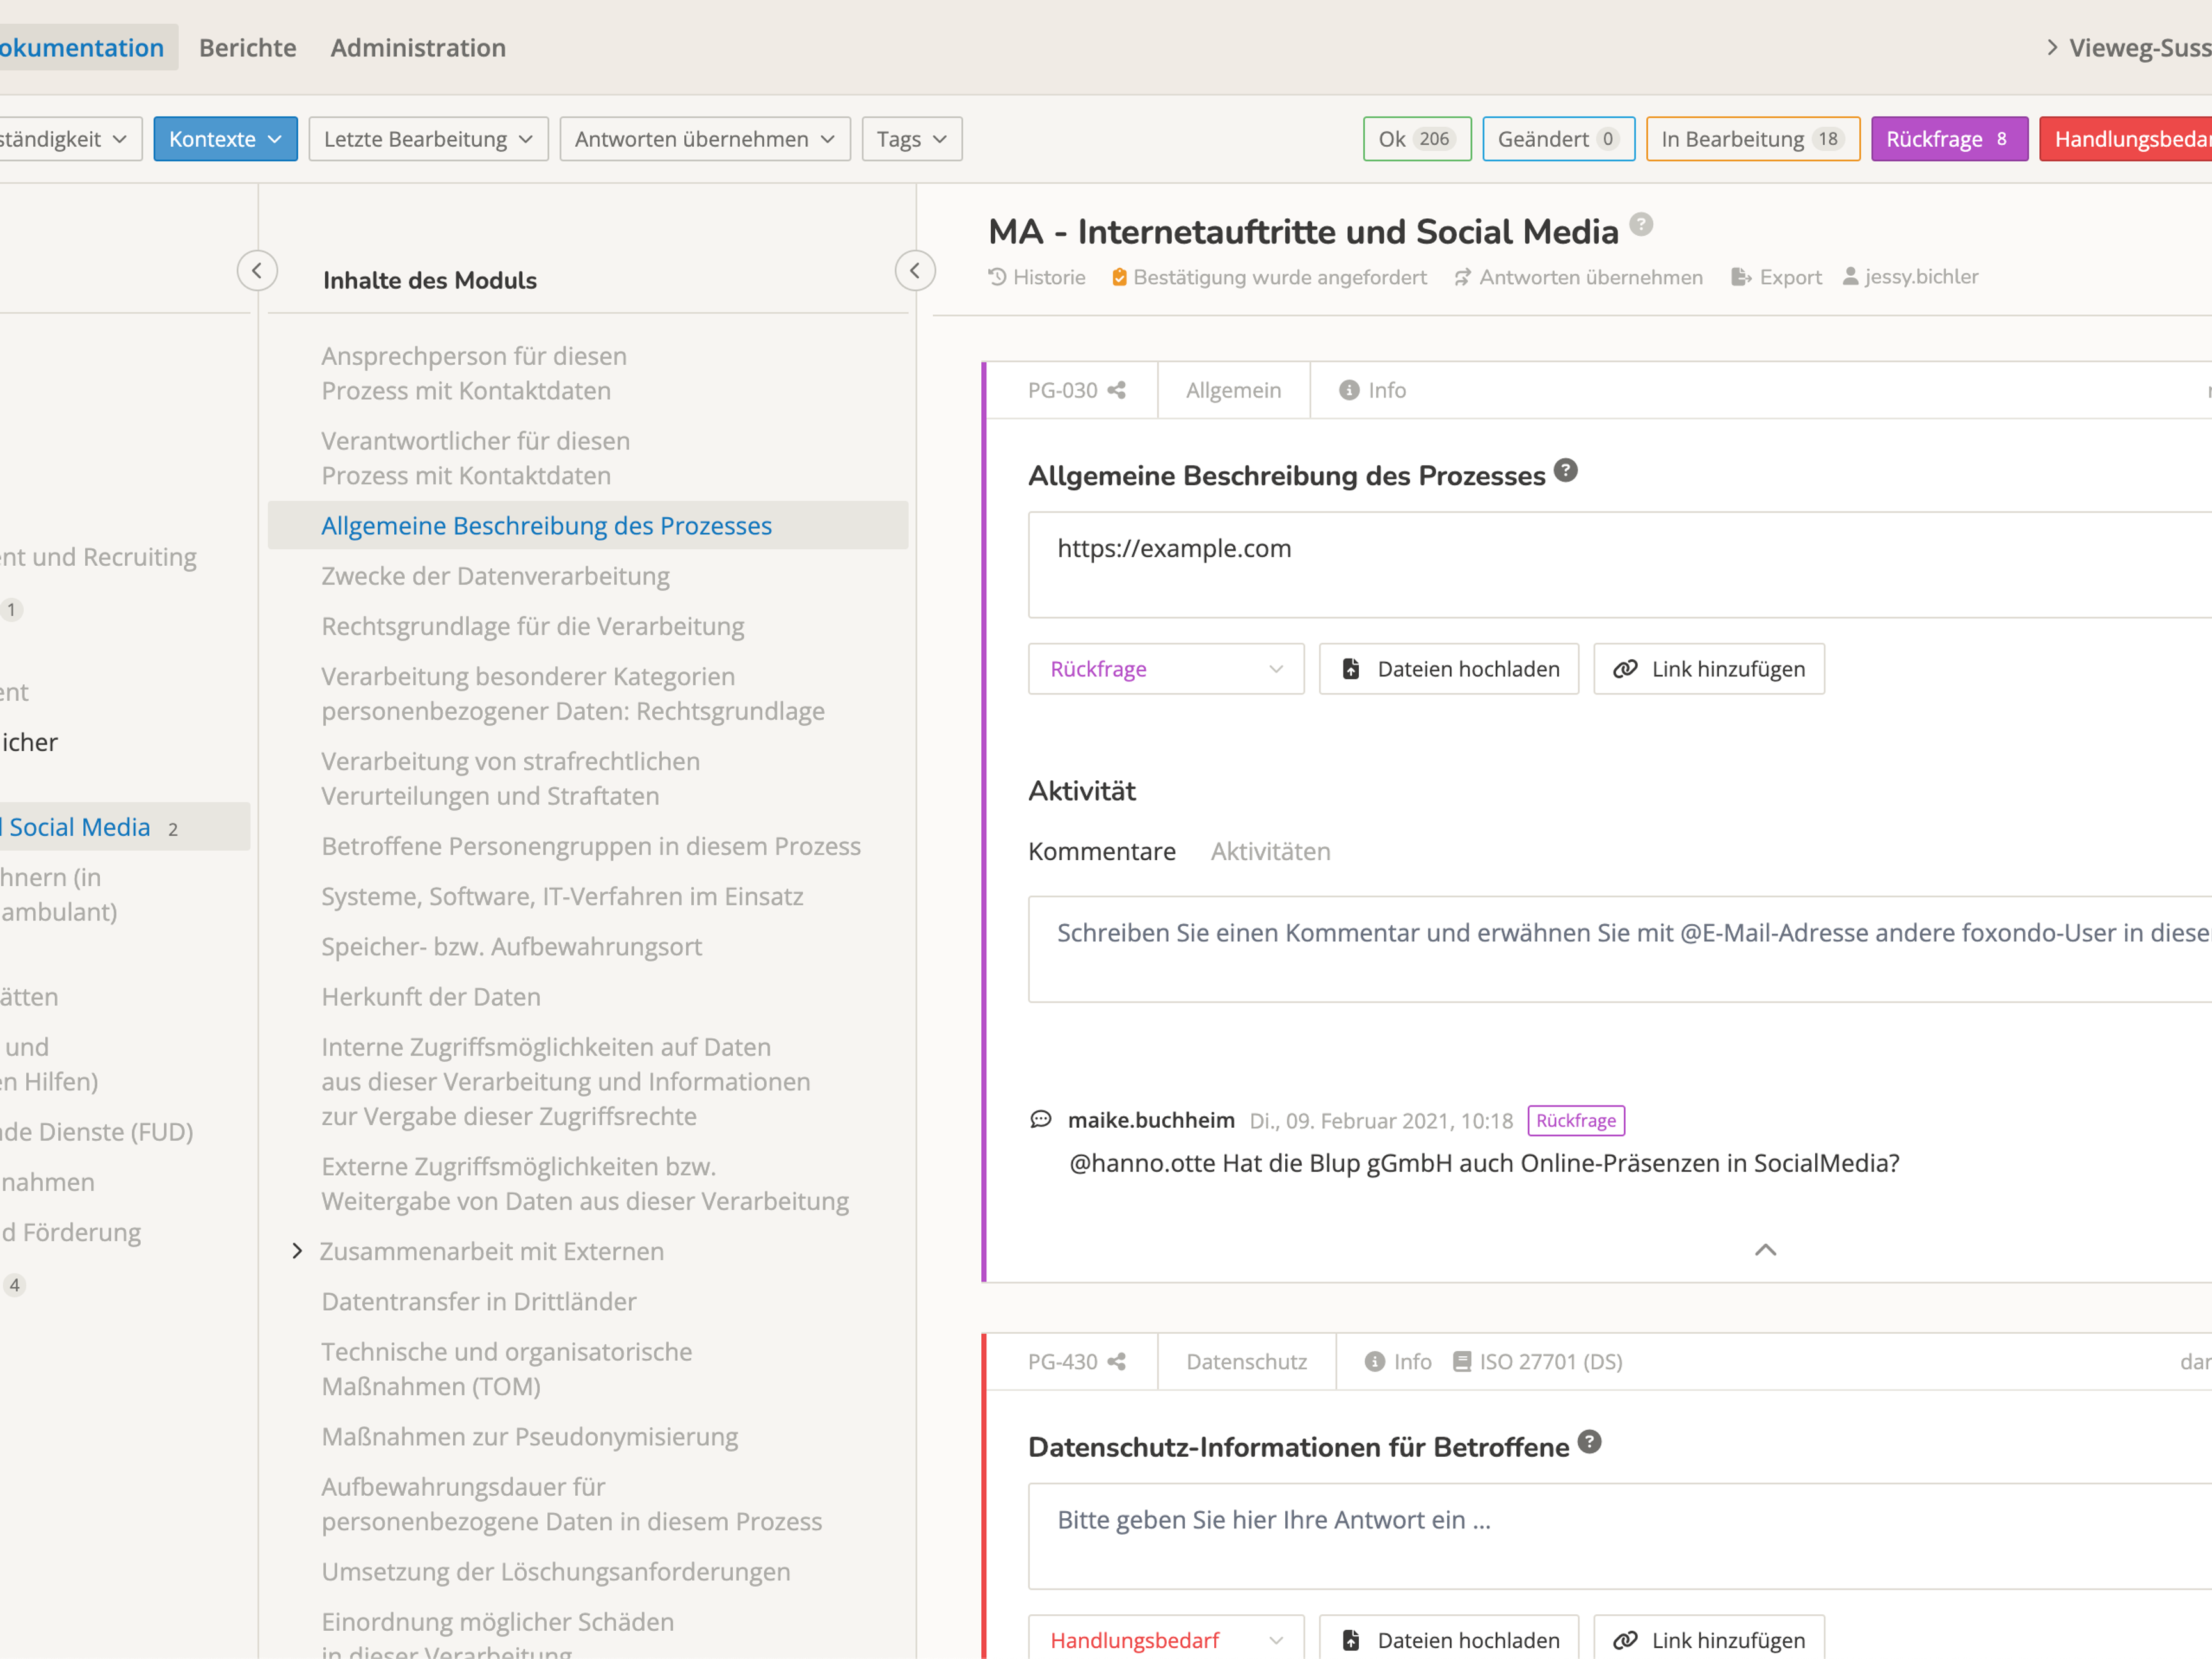
Task: Click comment bubble icon by maike.buchheim
Action: click(x=1041, y=1119)
